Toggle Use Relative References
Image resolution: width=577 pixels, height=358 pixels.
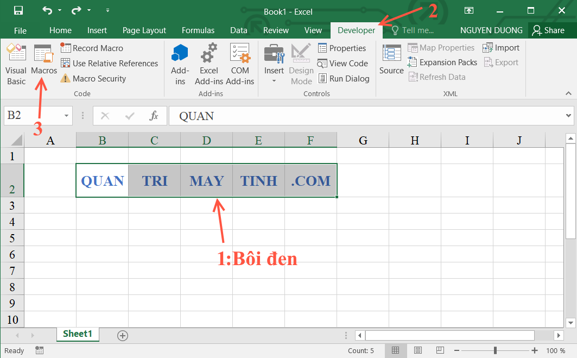tap(109, 64)
